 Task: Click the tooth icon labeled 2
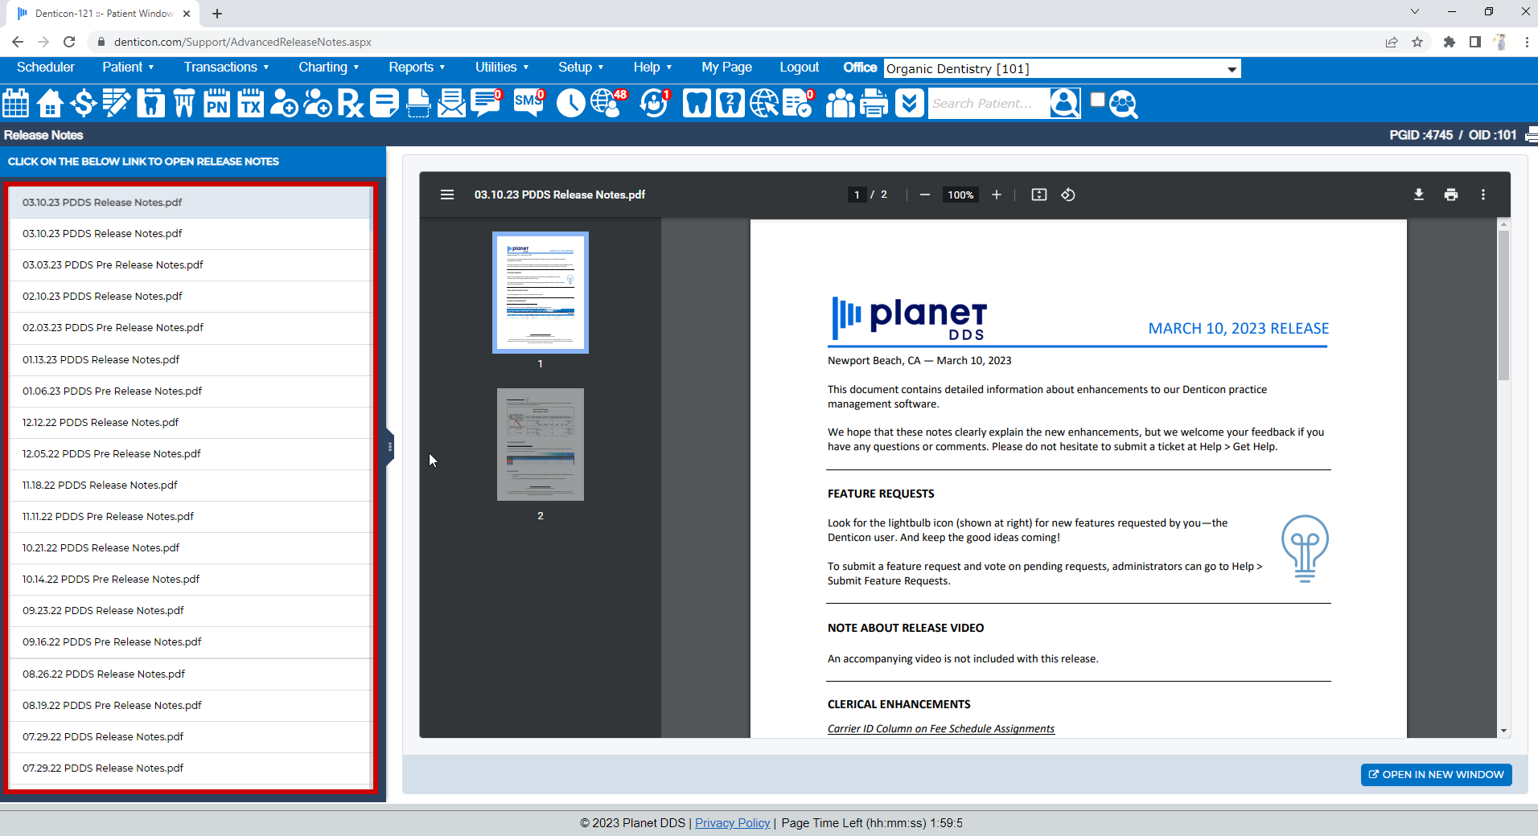point(730,104)
